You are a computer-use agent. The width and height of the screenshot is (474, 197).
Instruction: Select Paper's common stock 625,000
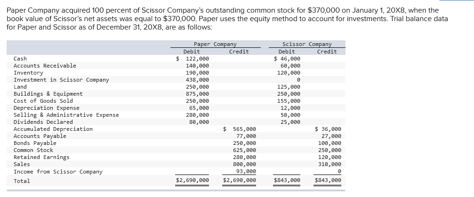pyautogui.click(x=244, y=150)
